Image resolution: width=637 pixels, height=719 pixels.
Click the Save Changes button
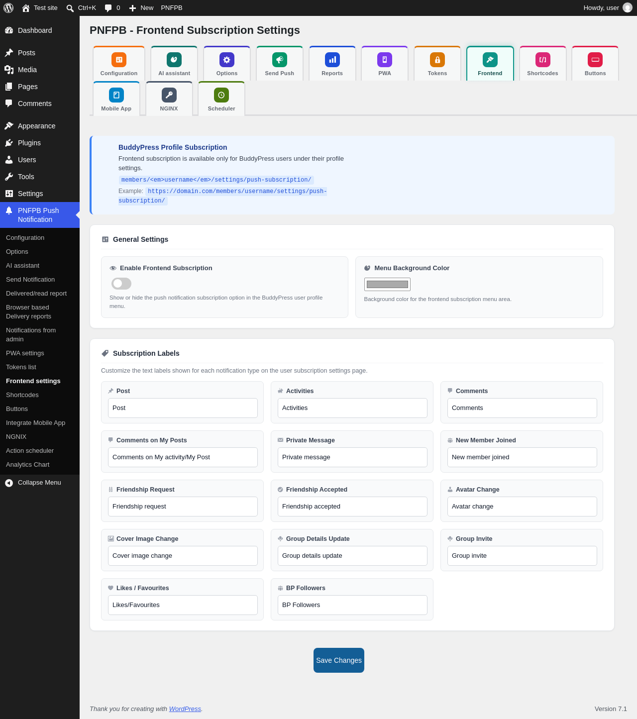coord(339,660)
